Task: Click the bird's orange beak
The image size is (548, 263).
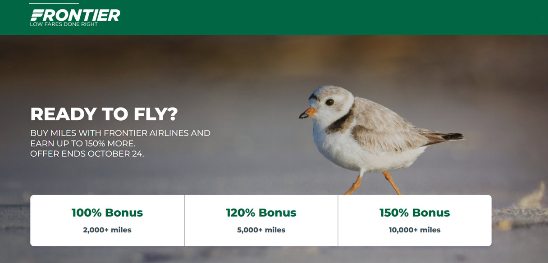Action: [309, 113]
